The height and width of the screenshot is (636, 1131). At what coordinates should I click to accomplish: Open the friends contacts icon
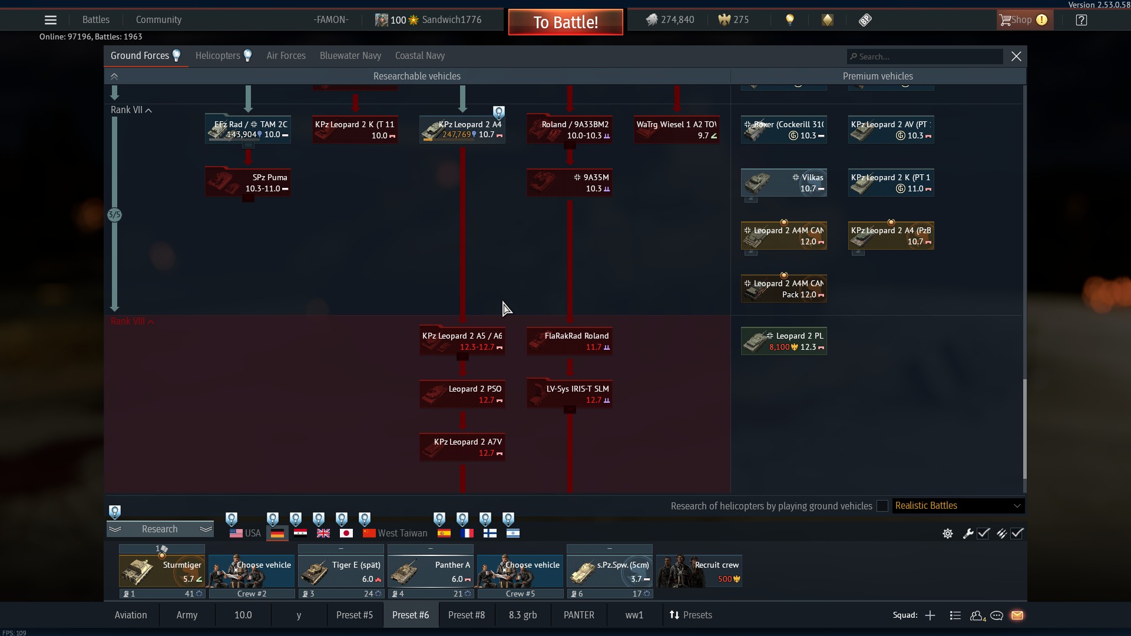(977, 615)
